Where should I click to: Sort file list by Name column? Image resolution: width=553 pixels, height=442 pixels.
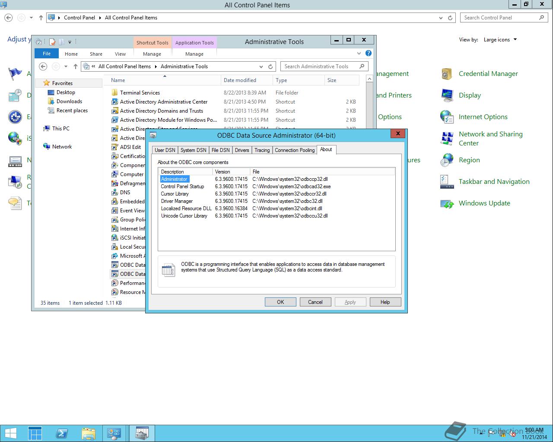[163, 80]
